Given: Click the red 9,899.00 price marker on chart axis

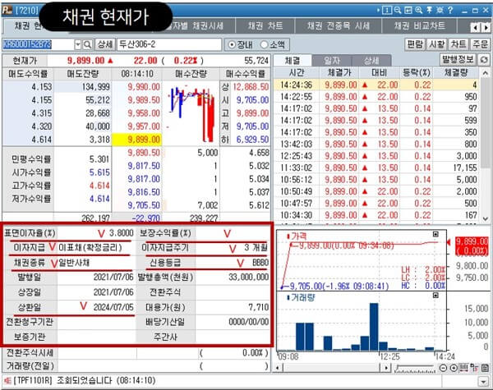Looking at the screenshot, I should pyautogui.click(x=472, y=245).
